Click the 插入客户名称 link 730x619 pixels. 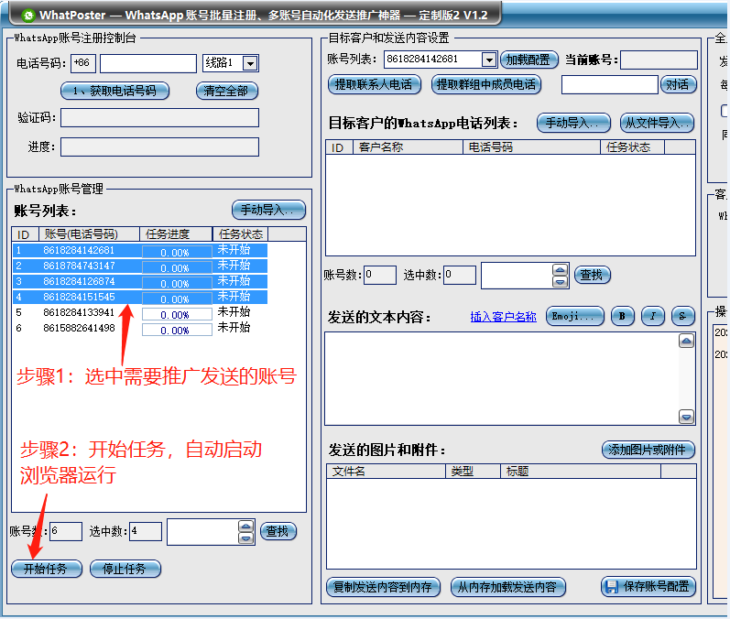click(503, 317)
